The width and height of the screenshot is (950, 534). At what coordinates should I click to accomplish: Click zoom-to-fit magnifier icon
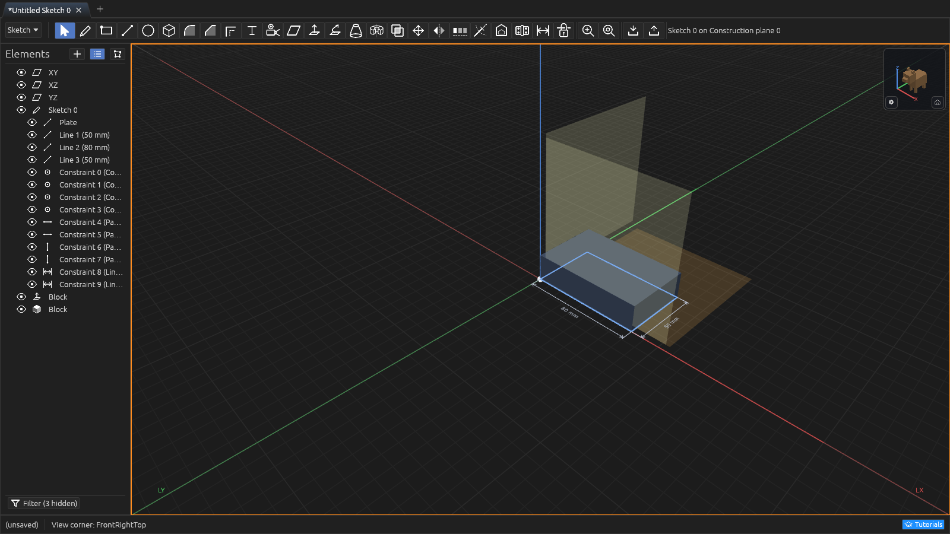click(x=609, y=30)
